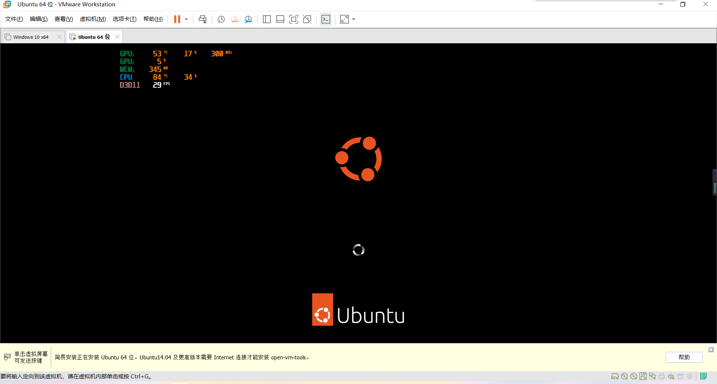Screen dimensions: 717x384
Task: Enter full screen mode
Action: click(294, 19)
